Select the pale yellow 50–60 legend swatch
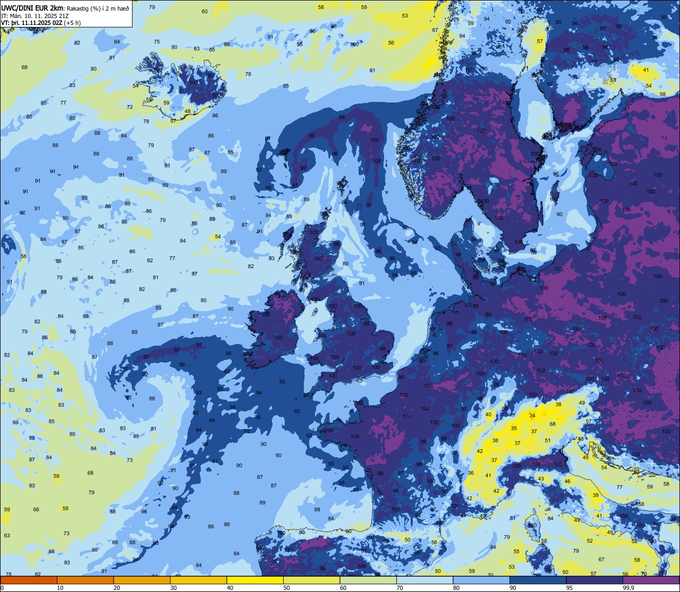Viewport: 680px width, 592px height. pos(311,580)
